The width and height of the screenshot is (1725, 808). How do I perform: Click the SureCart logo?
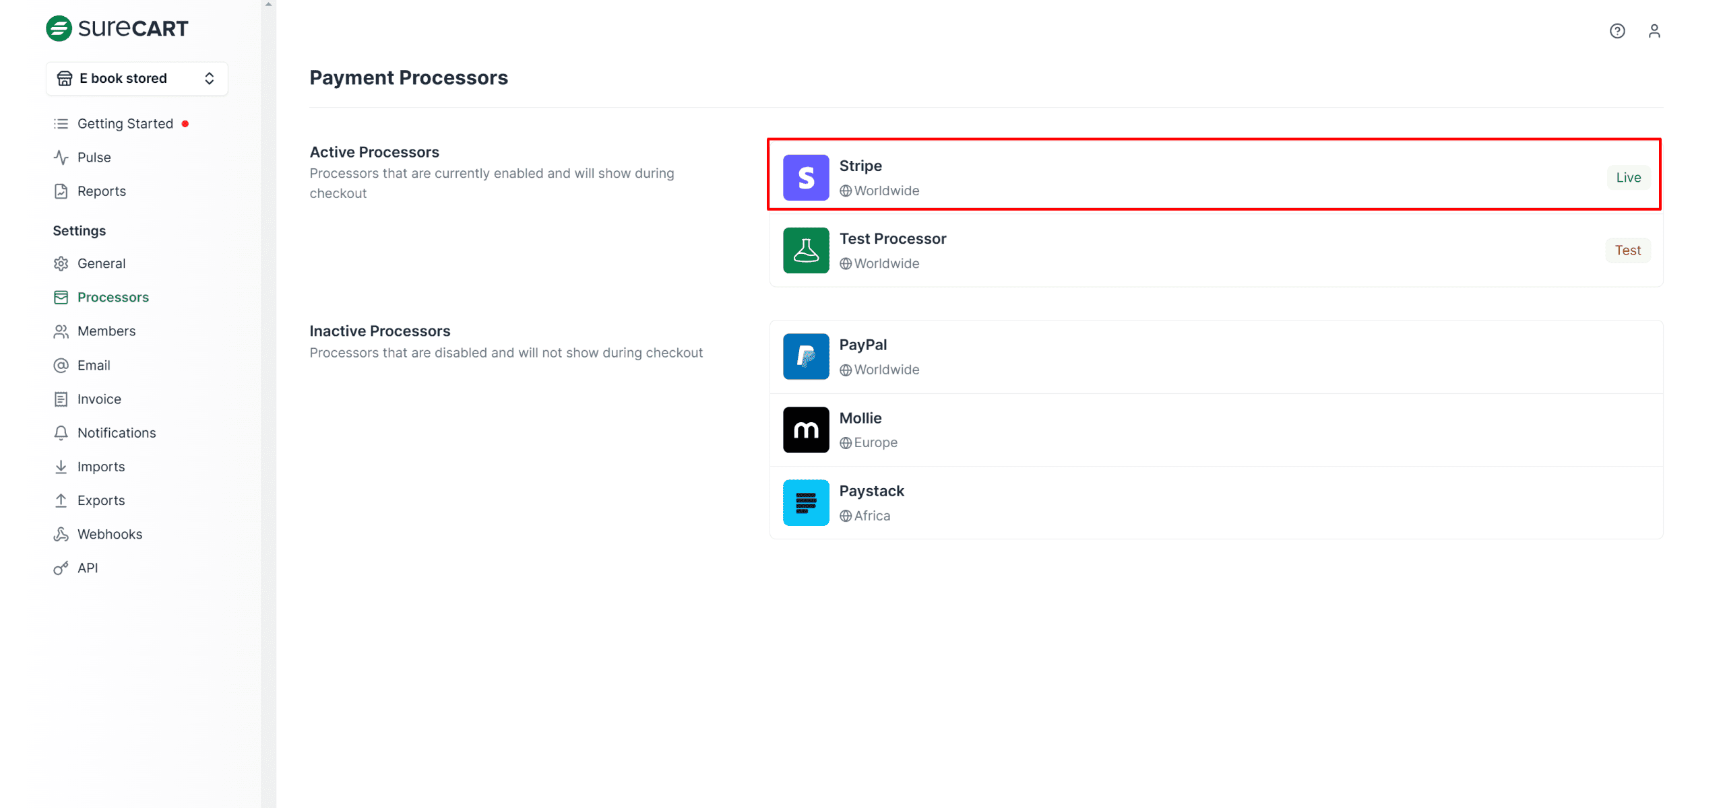(x=117, y=28)
